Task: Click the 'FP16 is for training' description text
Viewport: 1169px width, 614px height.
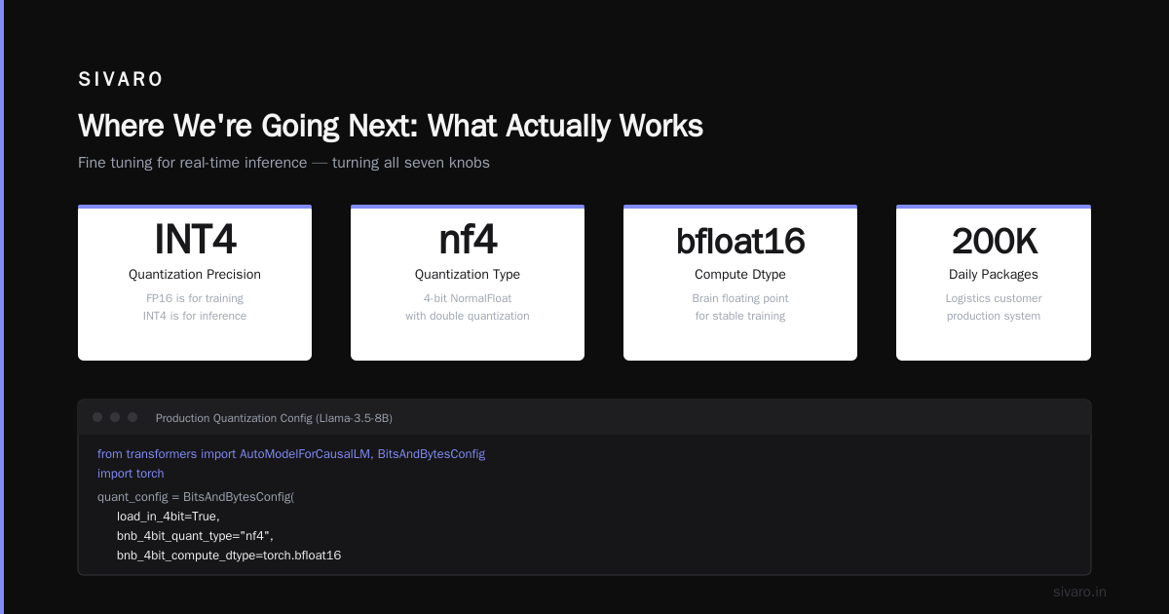Action: pyautogui.click(x=195, y=298)
